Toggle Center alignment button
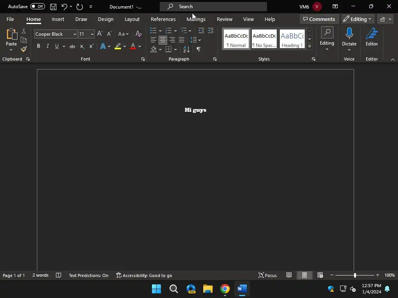Screen dimensions: 398x298 (163, 40)
